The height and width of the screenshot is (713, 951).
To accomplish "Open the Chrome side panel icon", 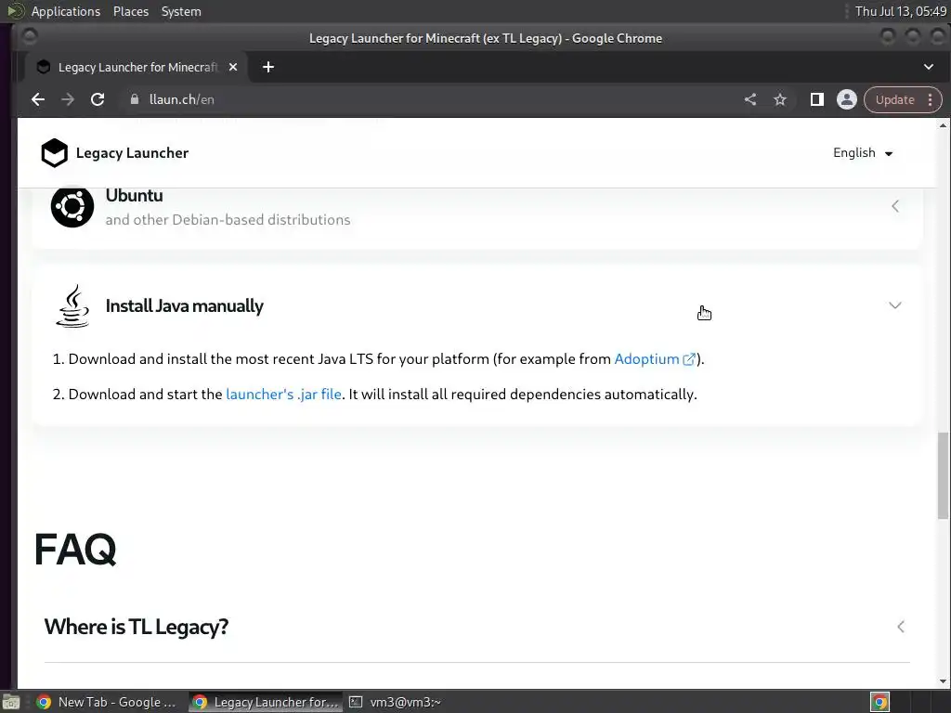I will pos(817,99).
